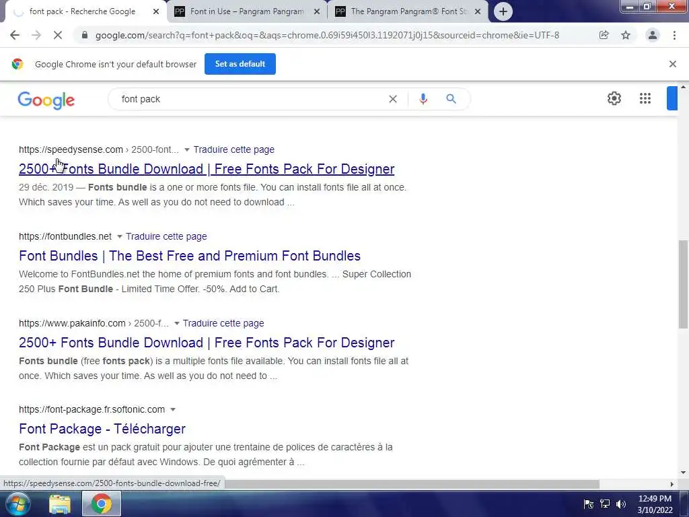Click the 'https://fontbundles.net' URL text
689x517 pixels.
65,236
